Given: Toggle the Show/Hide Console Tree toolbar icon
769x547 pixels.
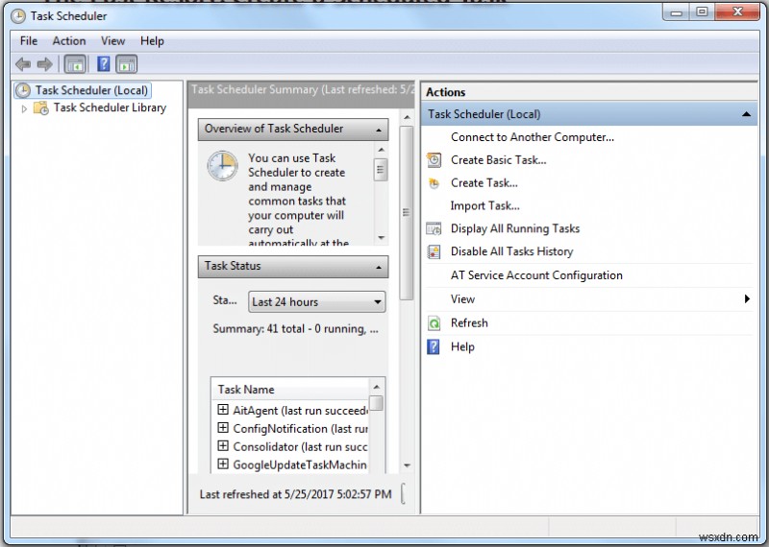Looking at the screenshot, I should coord(75,64).
